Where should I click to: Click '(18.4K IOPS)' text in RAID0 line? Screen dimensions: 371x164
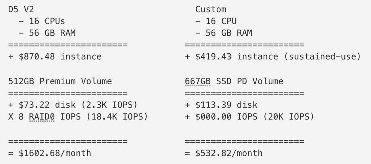117,117
